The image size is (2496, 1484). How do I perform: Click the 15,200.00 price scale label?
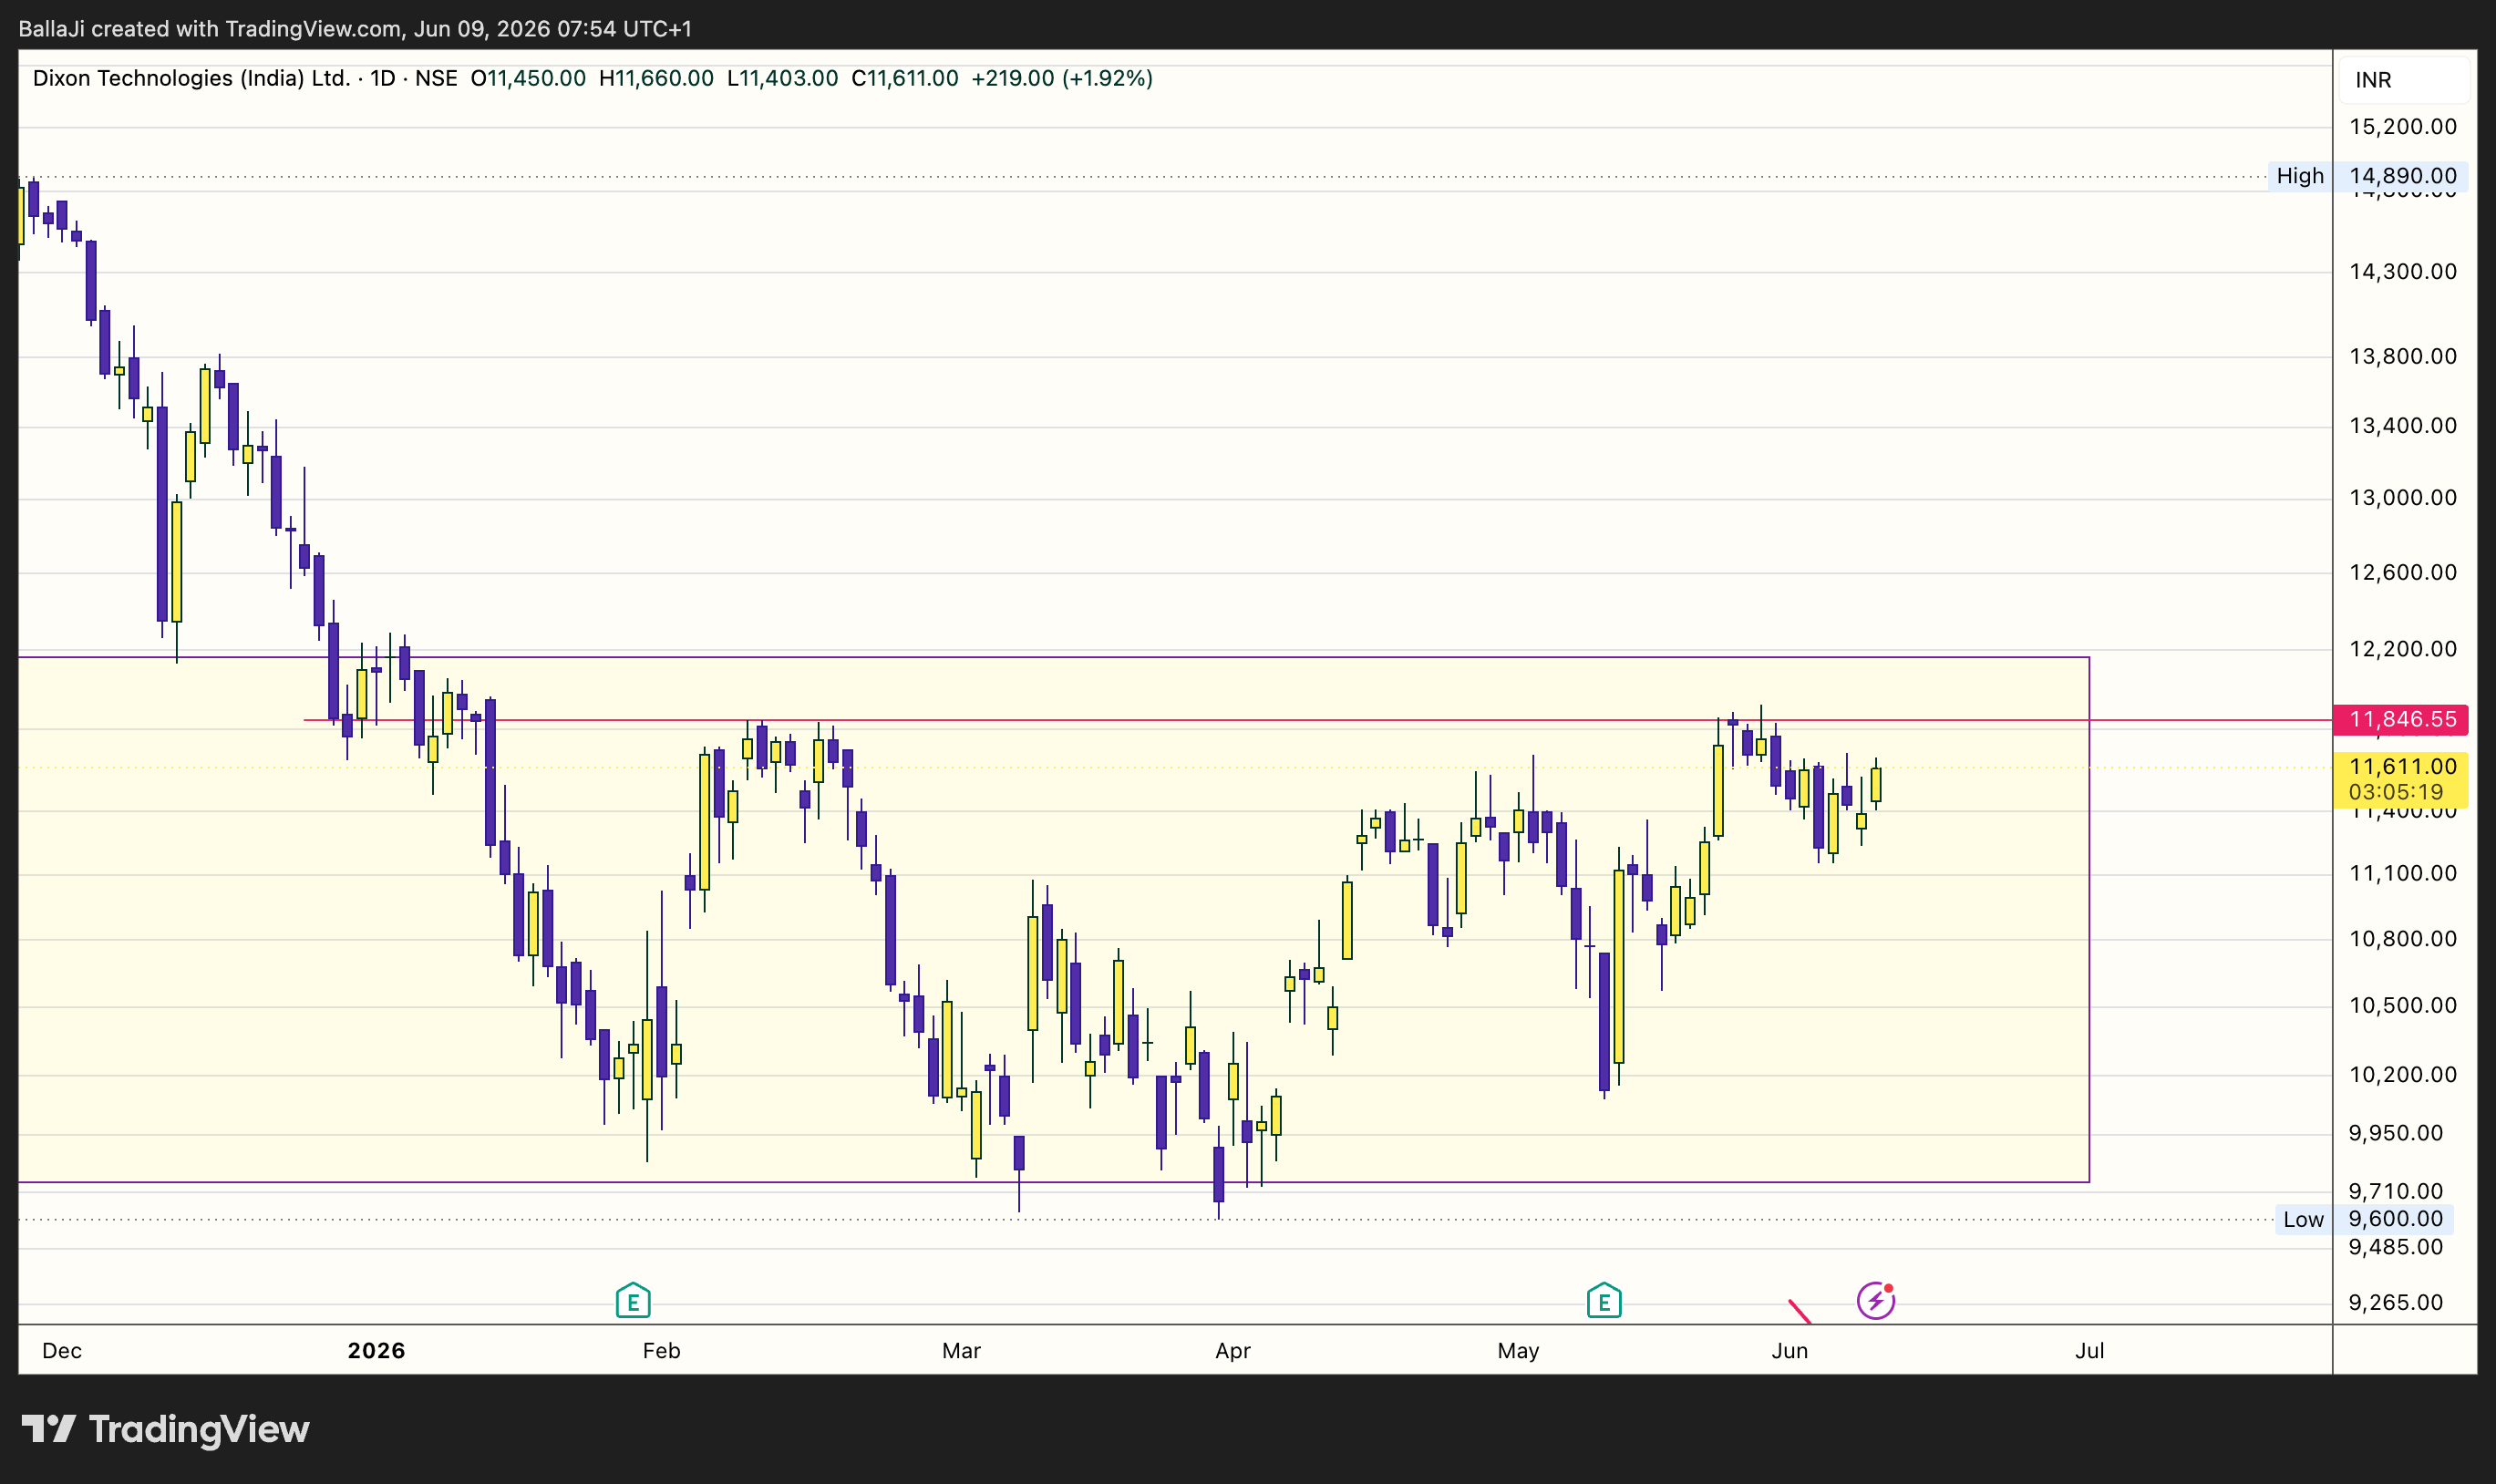(x=2402, y=127)
